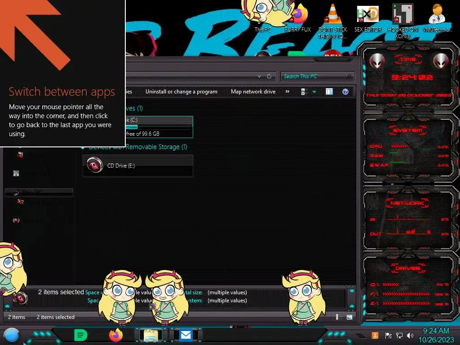
Task: Click the DRIVES header on the widget
Action: click(407, 268)
